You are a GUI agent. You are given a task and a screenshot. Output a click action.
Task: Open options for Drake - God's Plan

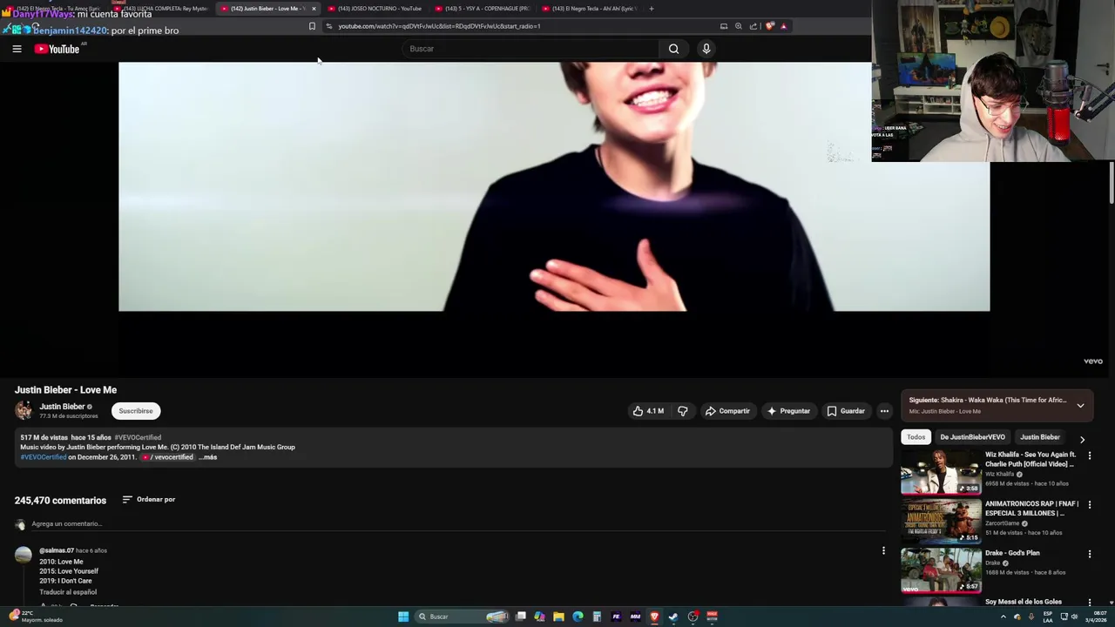pos(1089,554)
